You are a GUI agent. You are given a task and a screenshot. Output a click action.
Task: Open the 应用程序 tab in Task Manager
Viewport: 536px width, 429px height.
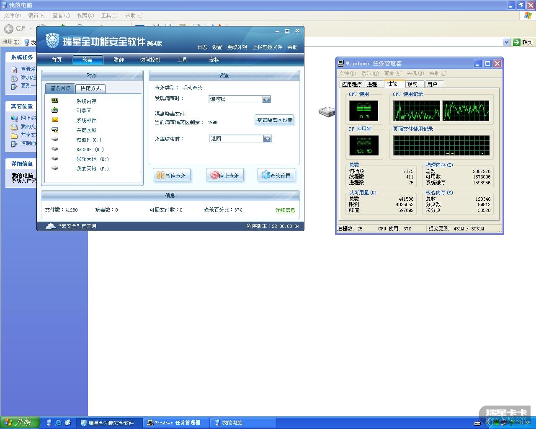point(352,84)
